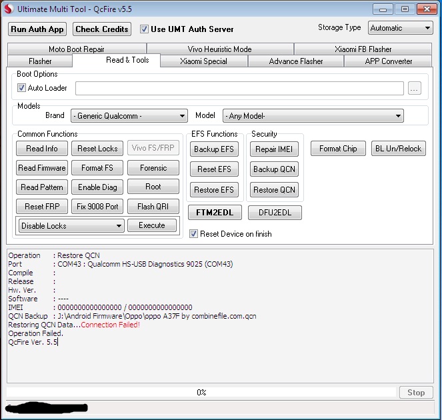The image size is (442, 420).
Task: Toggle Use UMT Auth Server checkbox
Action: tap(144, 29)
